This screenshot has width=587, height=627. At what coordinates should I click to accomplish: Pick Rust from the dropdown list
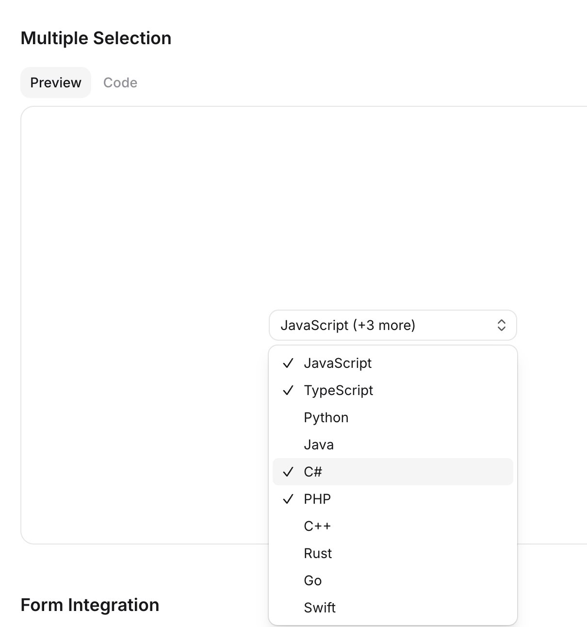(x=393, y=553)
